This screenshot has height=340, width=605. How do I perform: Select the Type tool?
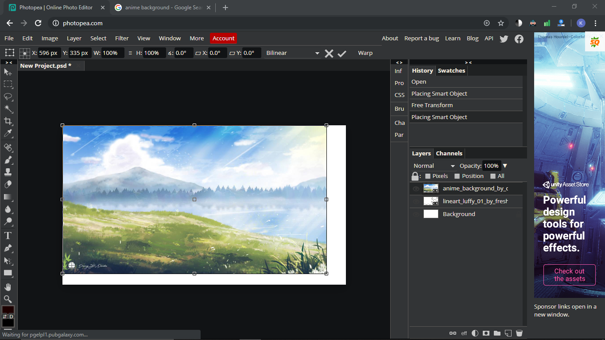tap(8, 236)
